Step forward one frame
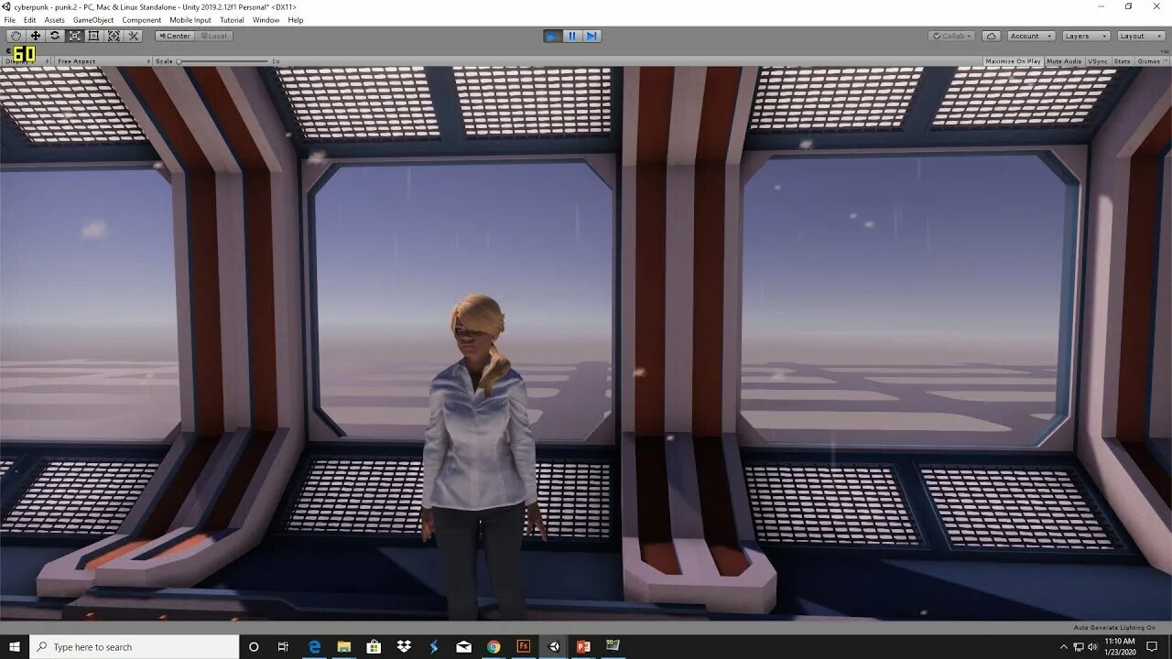The image size is (1172, 659). [591, 36]
